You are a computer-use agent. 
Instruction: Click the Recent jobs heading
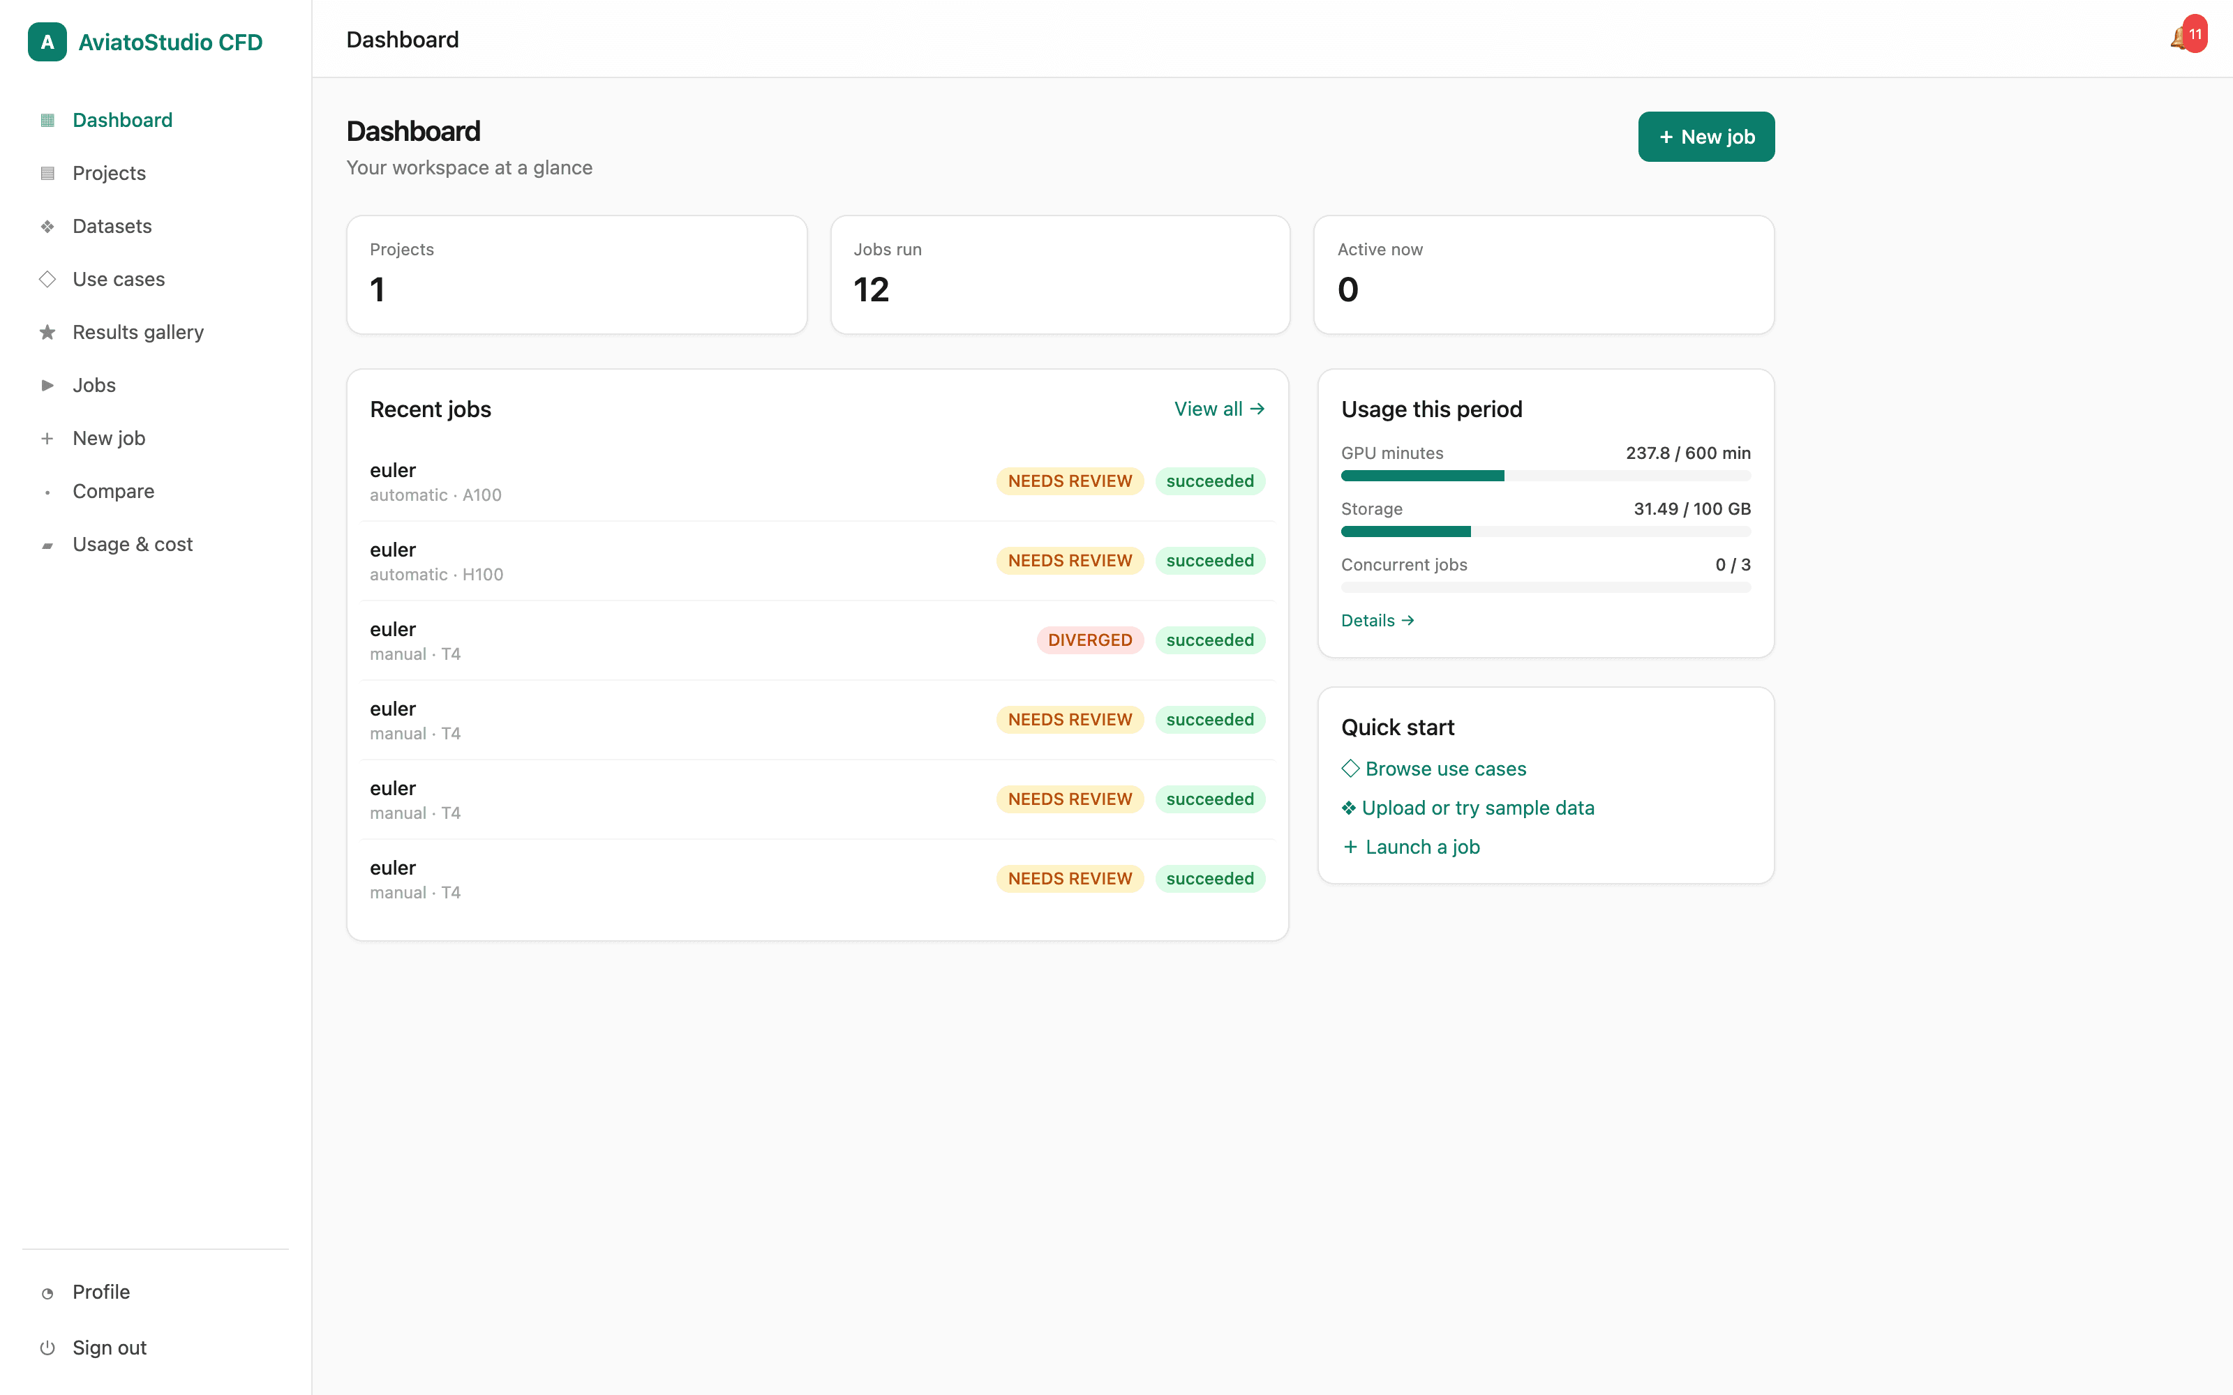[x=430, y=409]
